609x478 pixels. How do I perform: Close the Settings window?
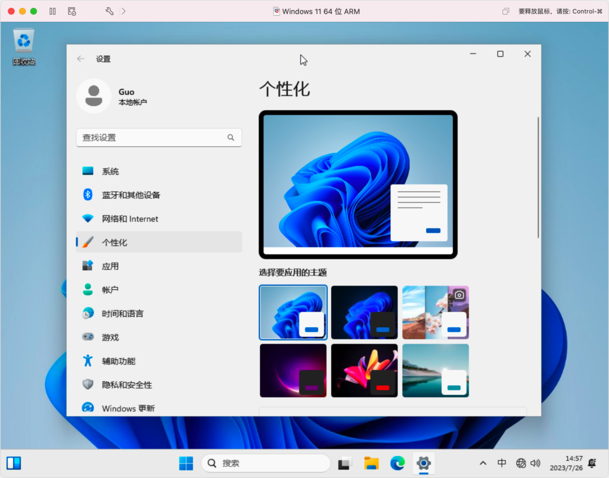click(x=527, y=54)
